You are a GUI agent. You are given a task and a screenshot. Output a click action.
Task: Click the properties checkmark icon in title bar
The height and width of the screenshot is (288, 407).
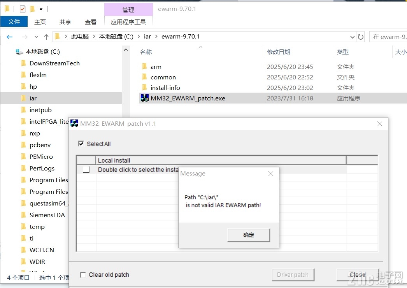tap(23, 9)
